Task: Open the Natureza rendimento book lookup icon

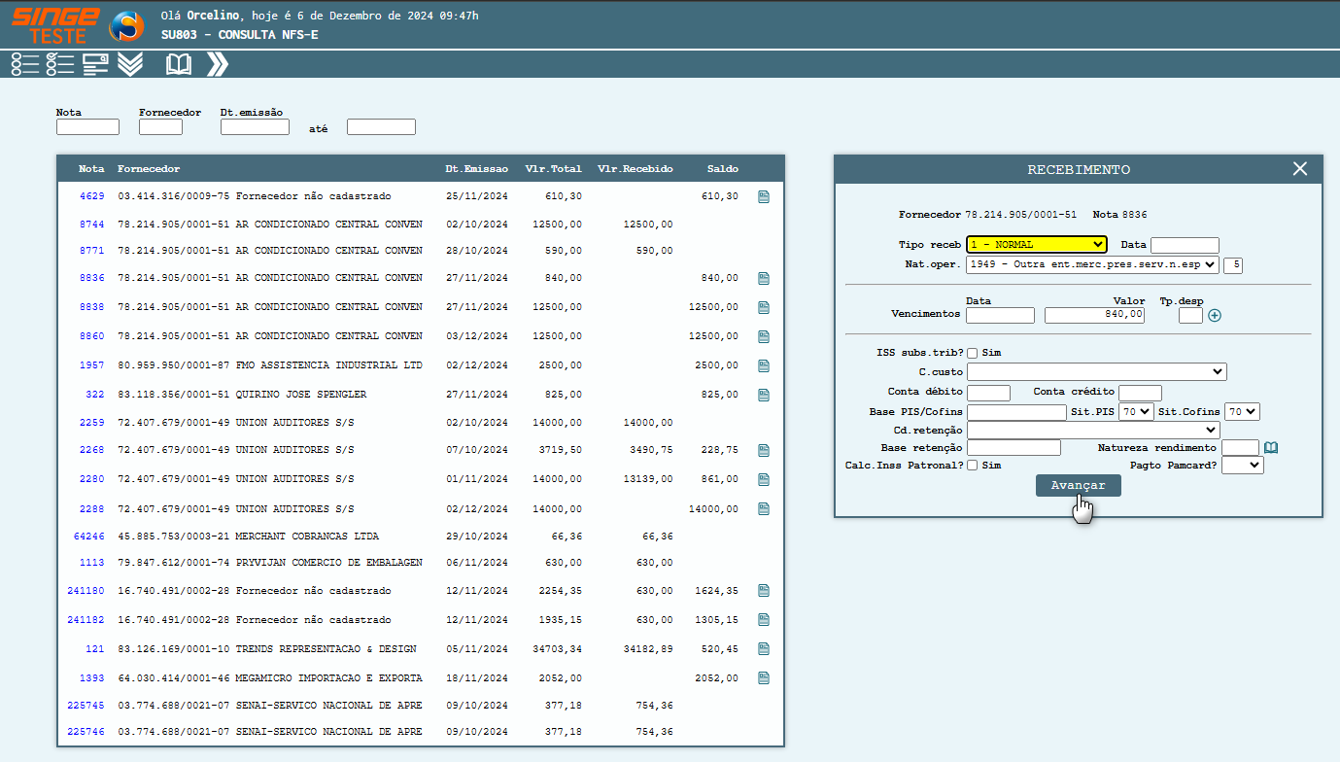Action: click(x=1271, y=448)
